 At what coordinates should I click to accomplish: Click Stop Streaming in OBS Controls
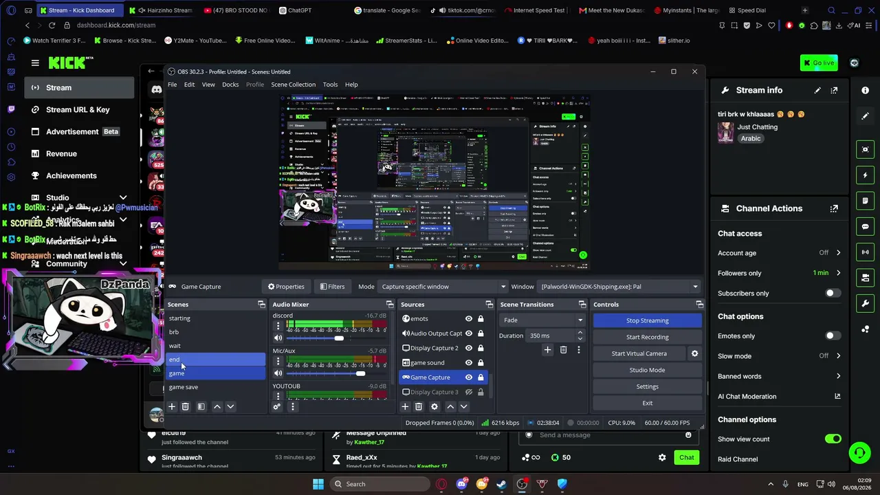(x=647, y=320)
